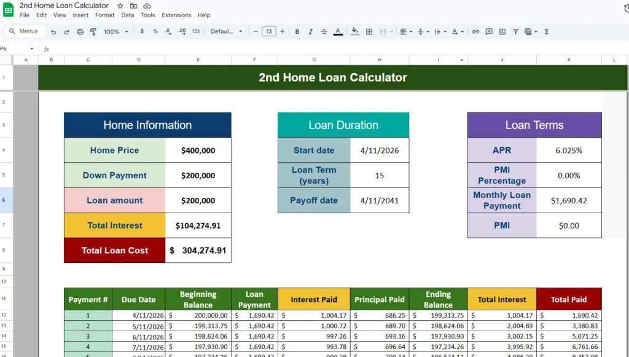Open the functions (Σ) menu

547,31
